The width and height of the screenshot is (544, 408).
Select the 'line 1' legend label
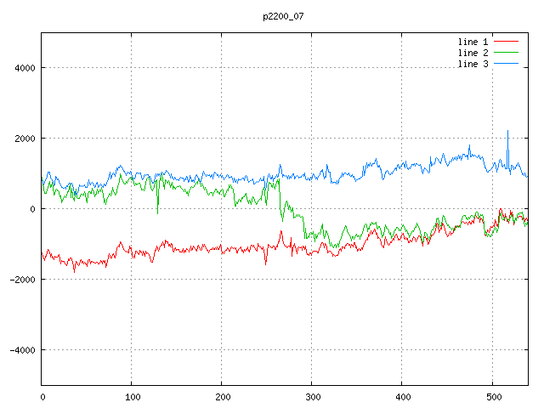pos(473,42)
